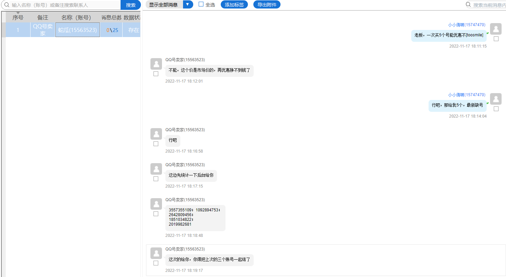This screenshot has height=277, width=506.
Task: Click the 备注 column header
Action: click(43, 17)
